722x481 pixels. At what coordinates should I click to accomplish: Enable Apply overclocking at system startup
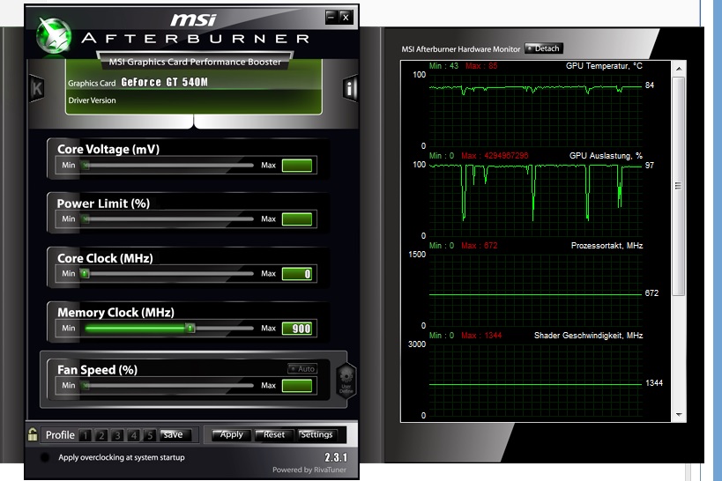45,457
